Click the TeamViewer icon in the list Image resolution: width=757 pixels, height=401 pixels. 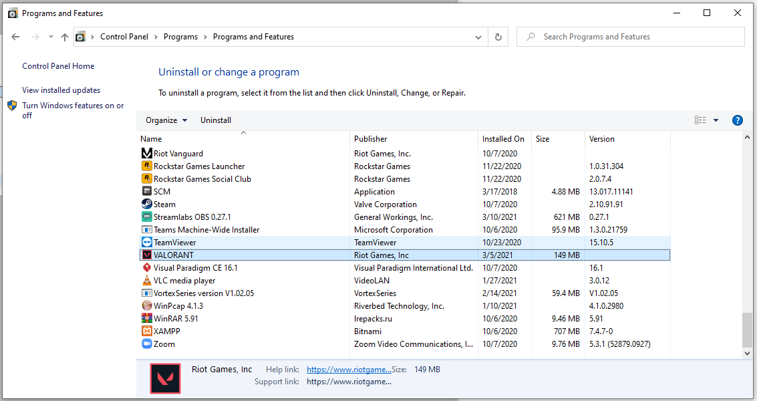click(x=147, y=243)
